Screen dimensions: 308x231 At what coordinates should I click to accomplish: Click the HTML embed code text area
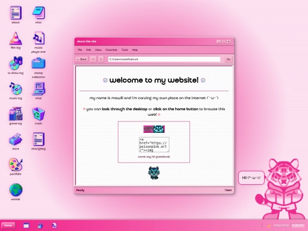tap(154, 144)
